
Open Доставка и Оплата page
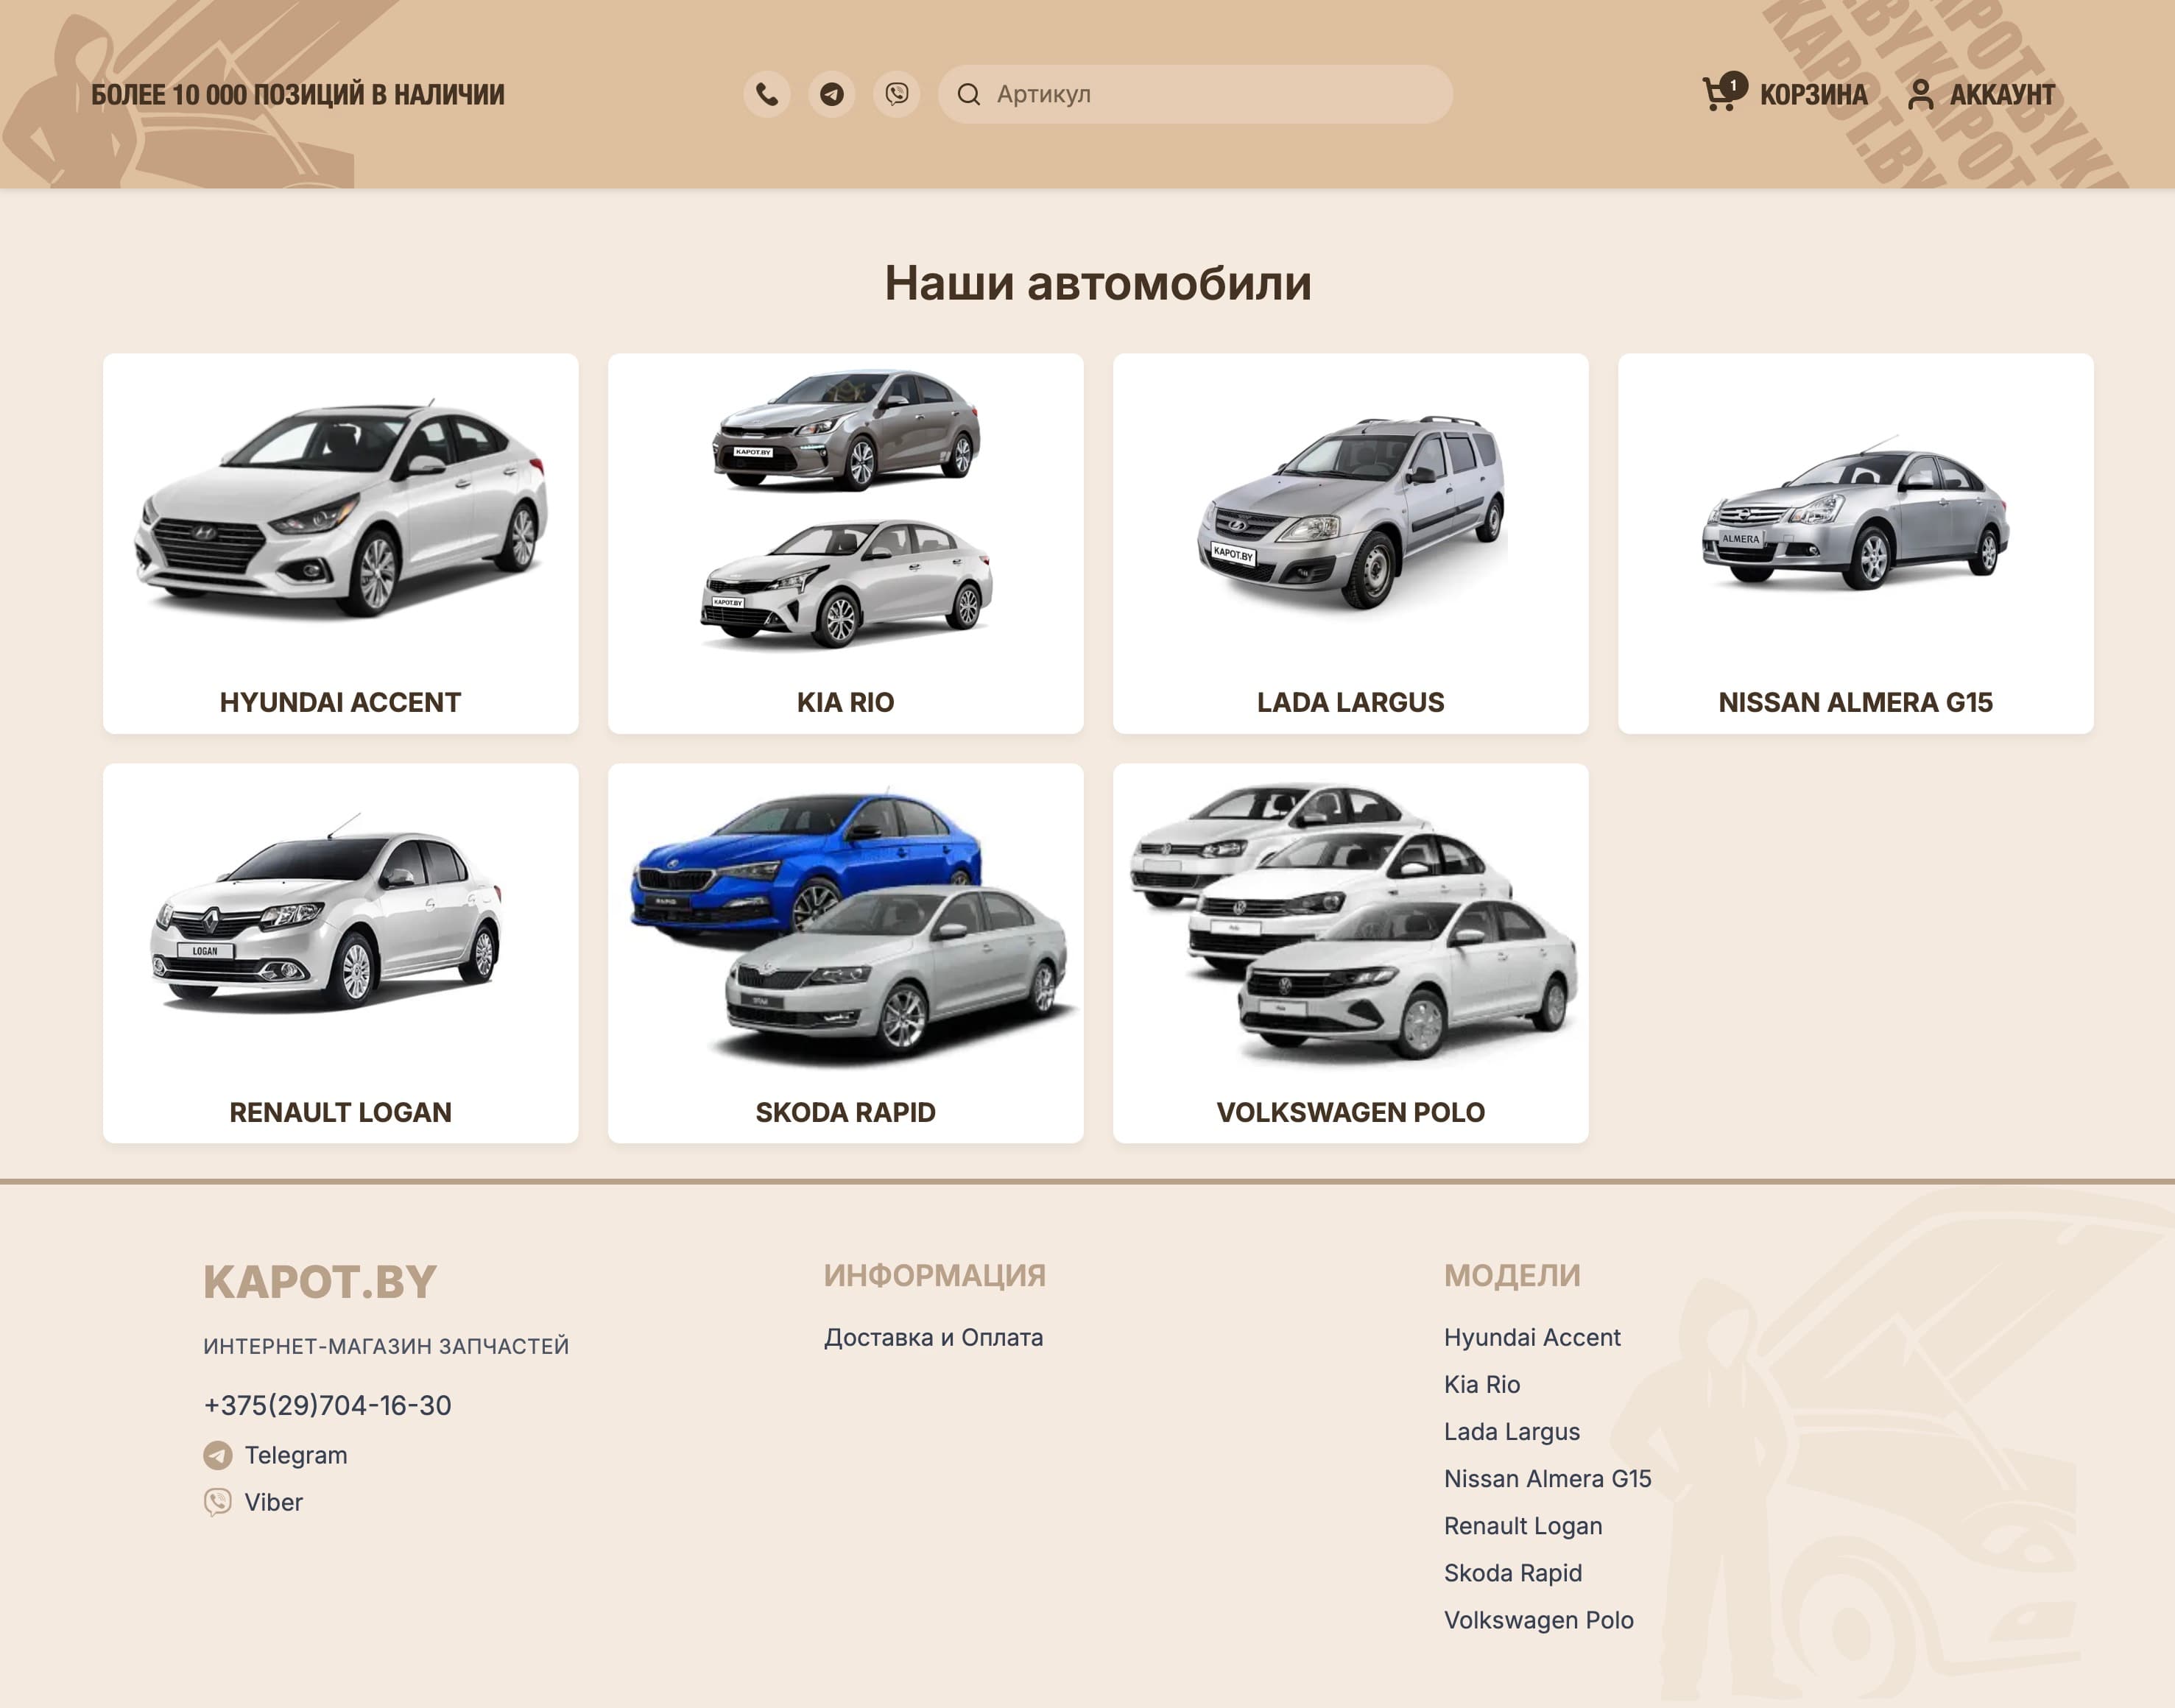(933, 1337)
